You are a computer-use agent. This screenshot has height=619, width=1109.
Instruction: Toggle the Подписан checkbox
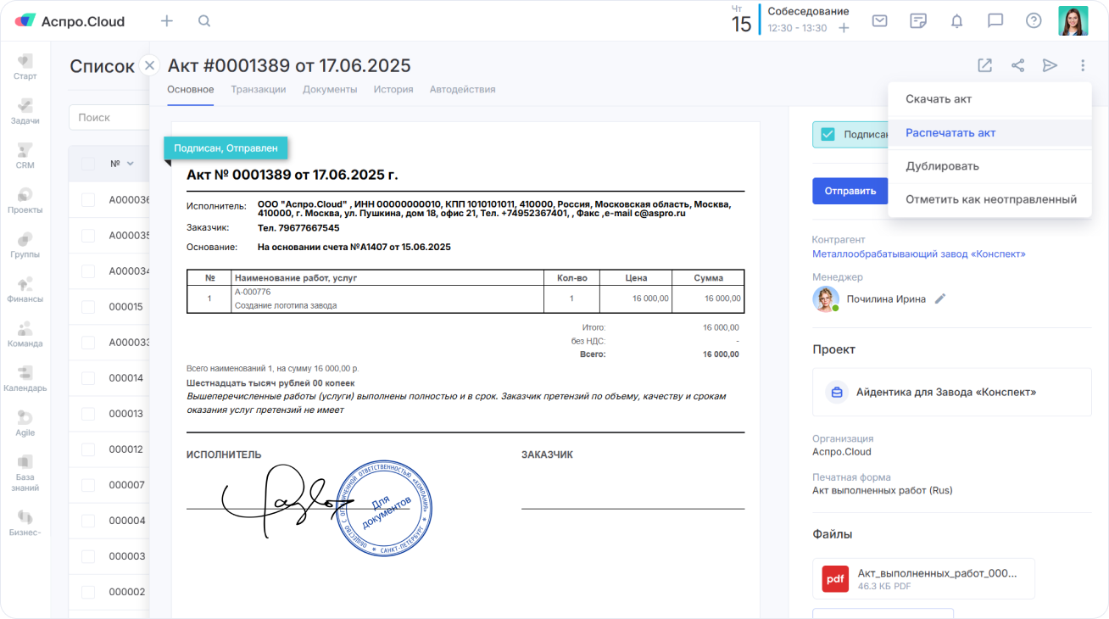pyautogui.click(x=828, y=134)
